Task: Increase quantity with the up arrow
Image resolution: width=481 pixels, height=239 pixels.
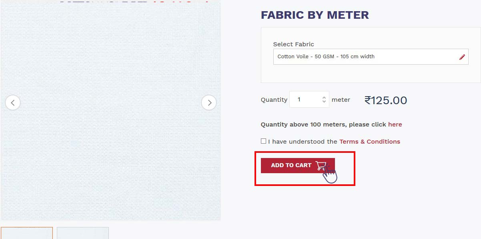Action: pyautogui.click(x=324, y=97)
